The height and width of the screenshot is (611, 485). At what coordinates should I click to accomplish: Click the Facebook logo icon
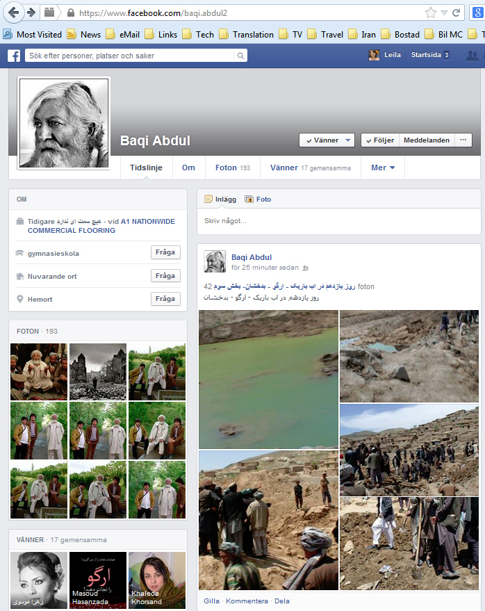click(x=13, y=56)
